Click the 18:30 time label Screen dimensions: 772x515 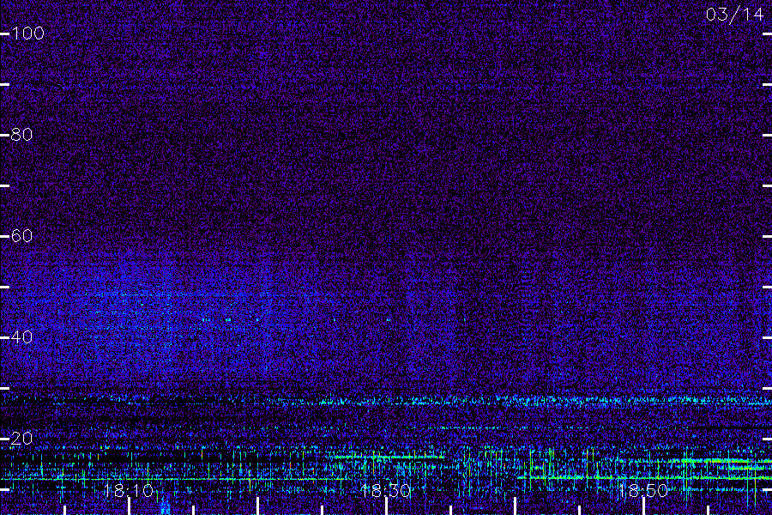tap(386, 491)
